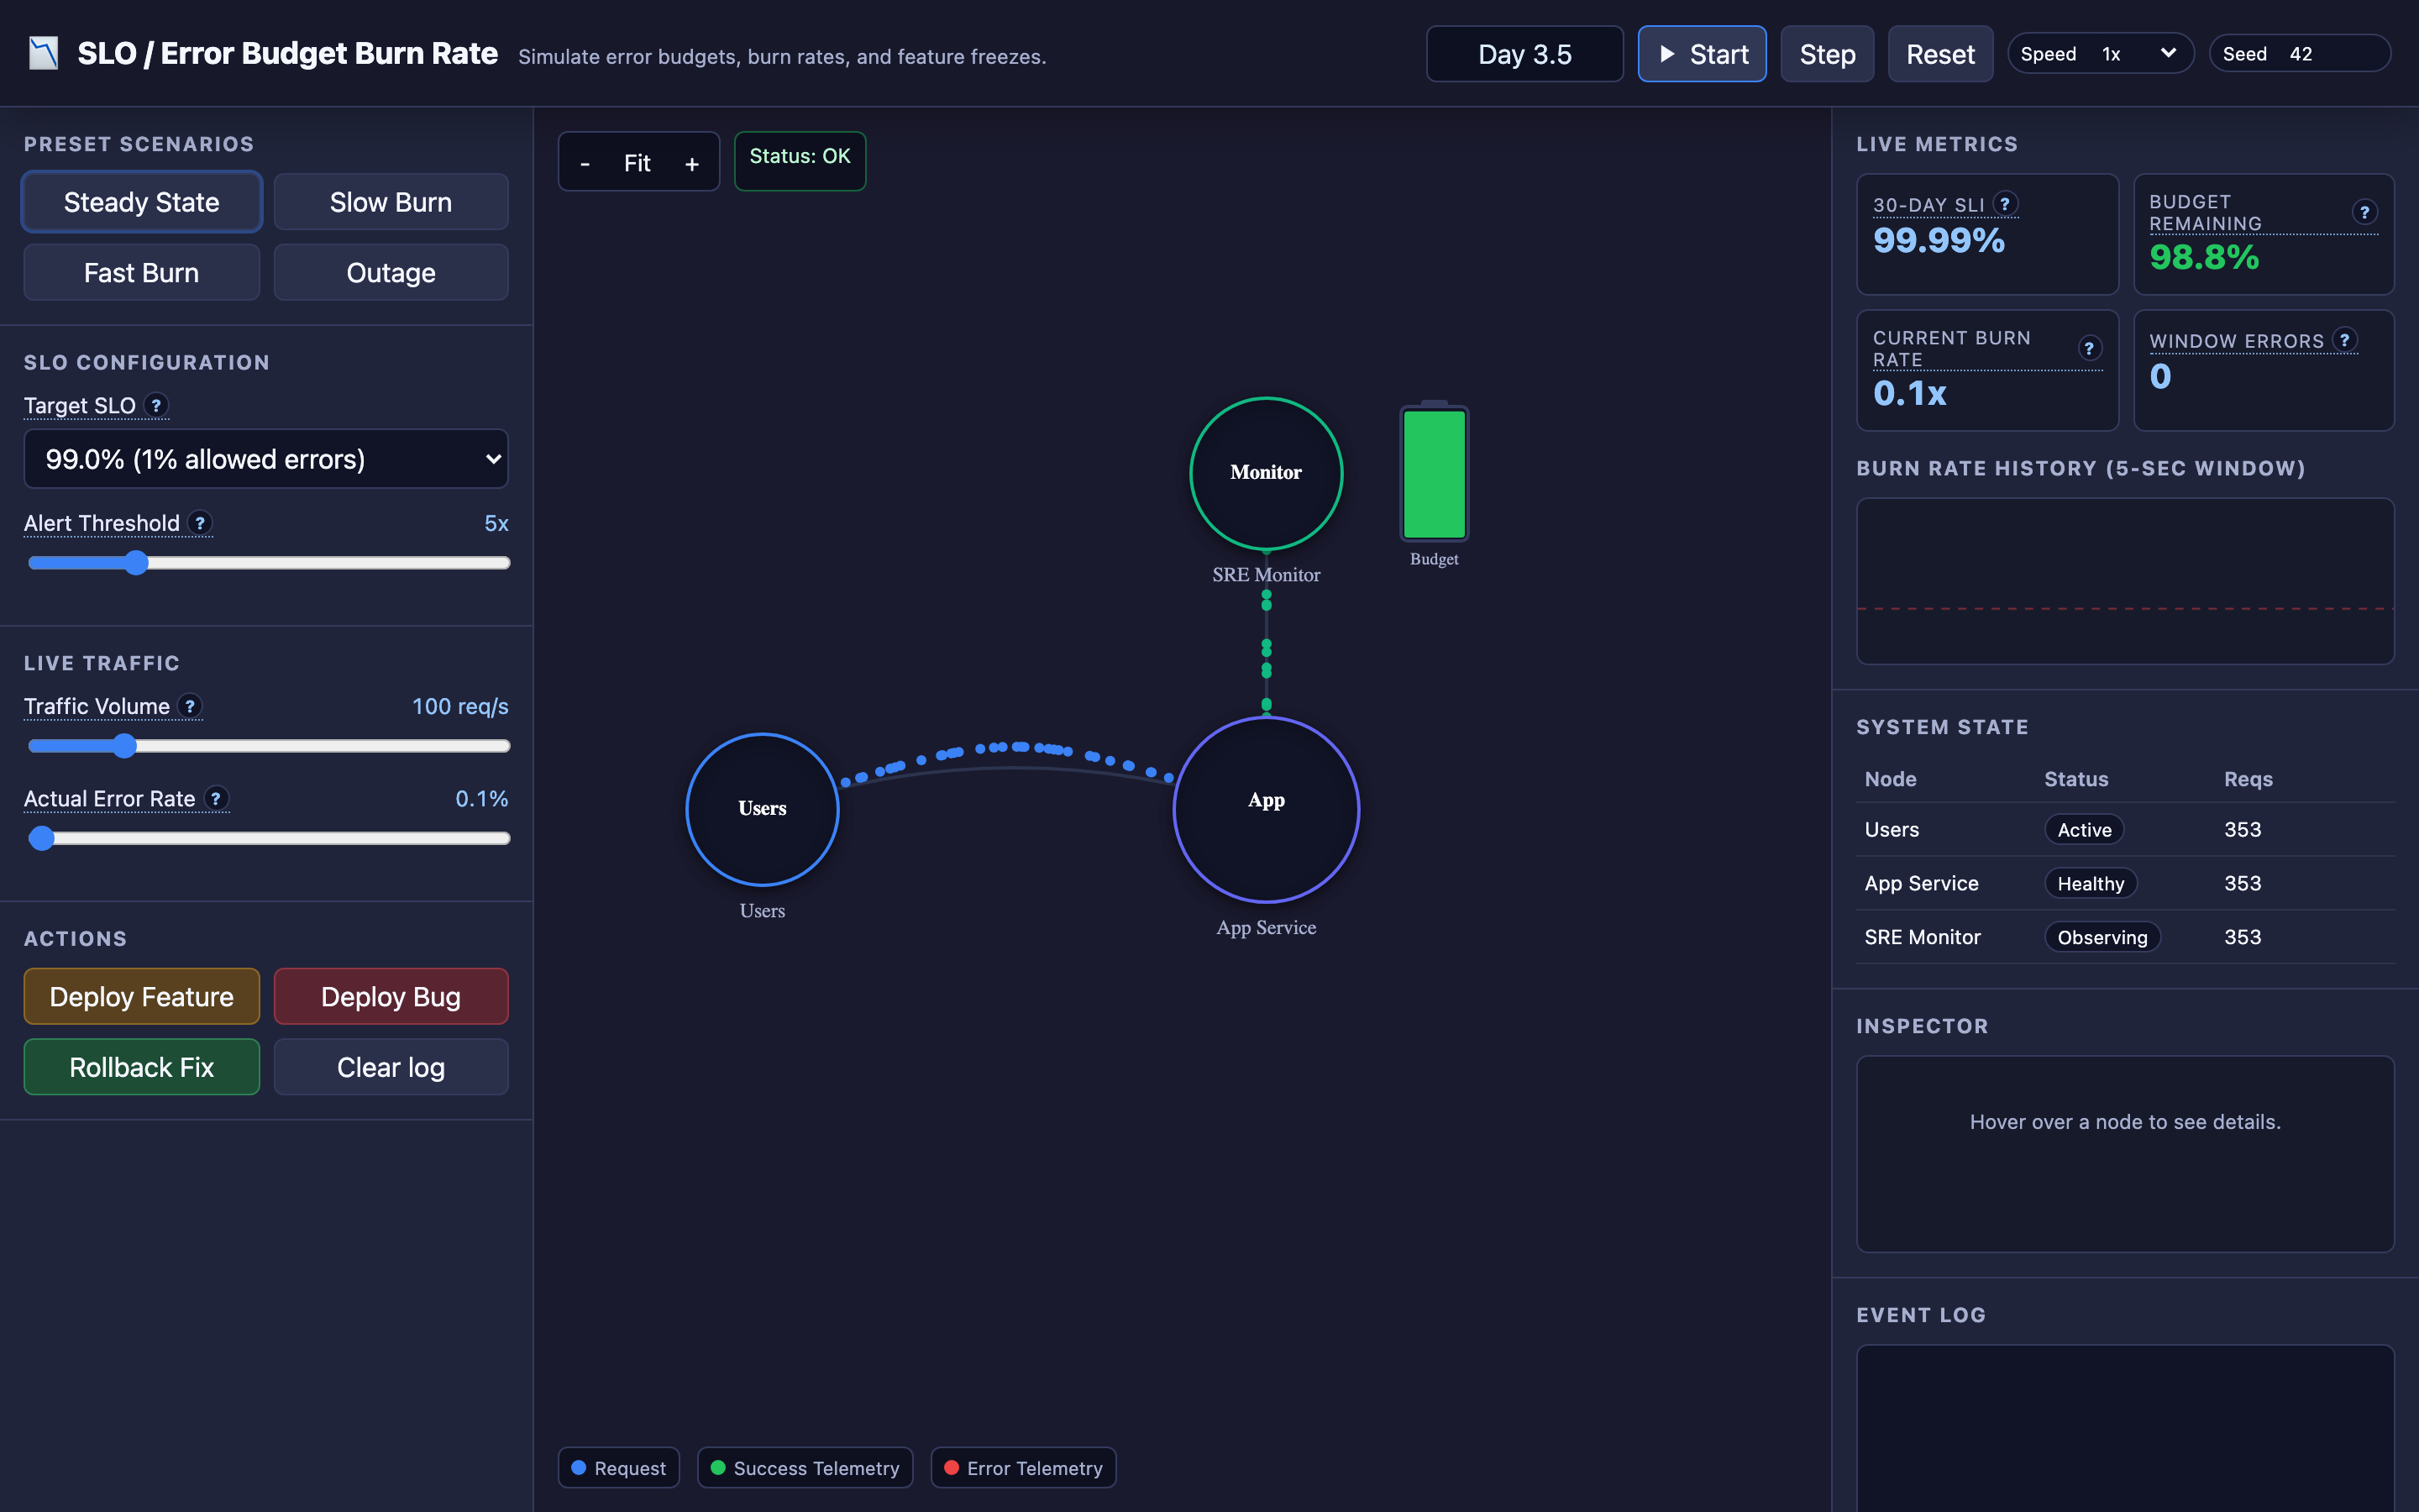This screenshot has width=2419, height=1512.
Task: Choose the Outage preset
Action: point(391,273)
